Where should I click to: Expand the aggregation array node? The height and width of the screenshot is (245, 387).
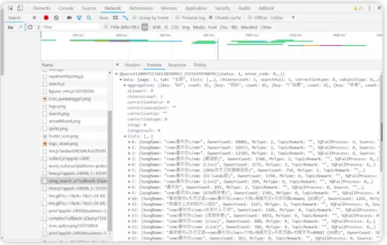125,85
